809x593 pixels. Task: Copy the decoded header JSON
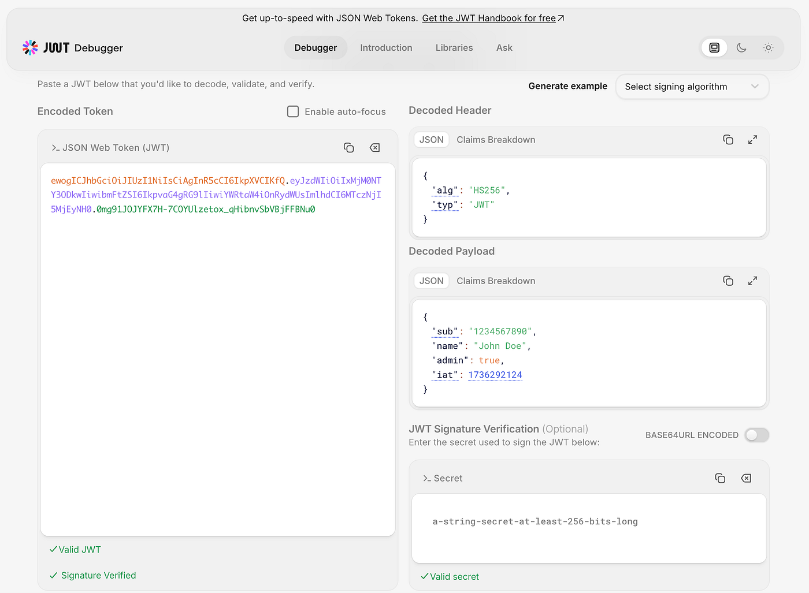[728, 140]
